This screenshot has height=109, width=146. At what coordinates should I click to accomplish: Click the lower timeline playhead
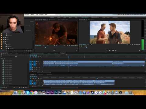click(97, 78)
